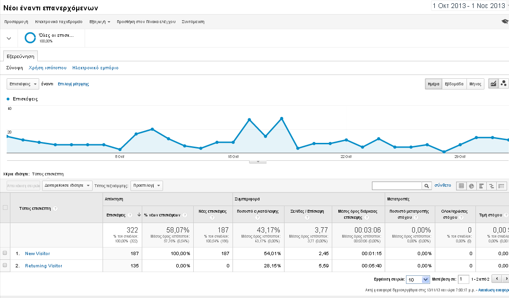Select the Σύνοψη sub-tab
This screenshot has height=298, width=509.
coord(15,68)
